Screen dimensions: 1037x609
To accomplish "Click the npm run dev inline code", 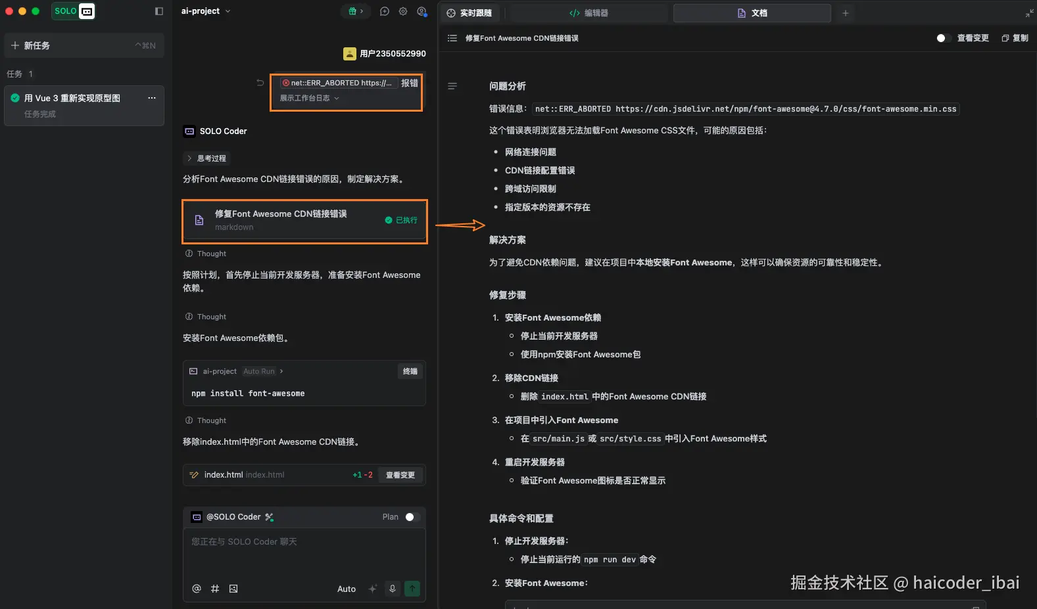I will 610,560.
